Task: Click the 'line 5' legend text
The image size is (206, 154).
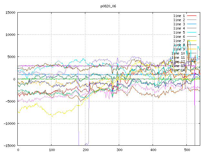Action: tap(179, 32)
